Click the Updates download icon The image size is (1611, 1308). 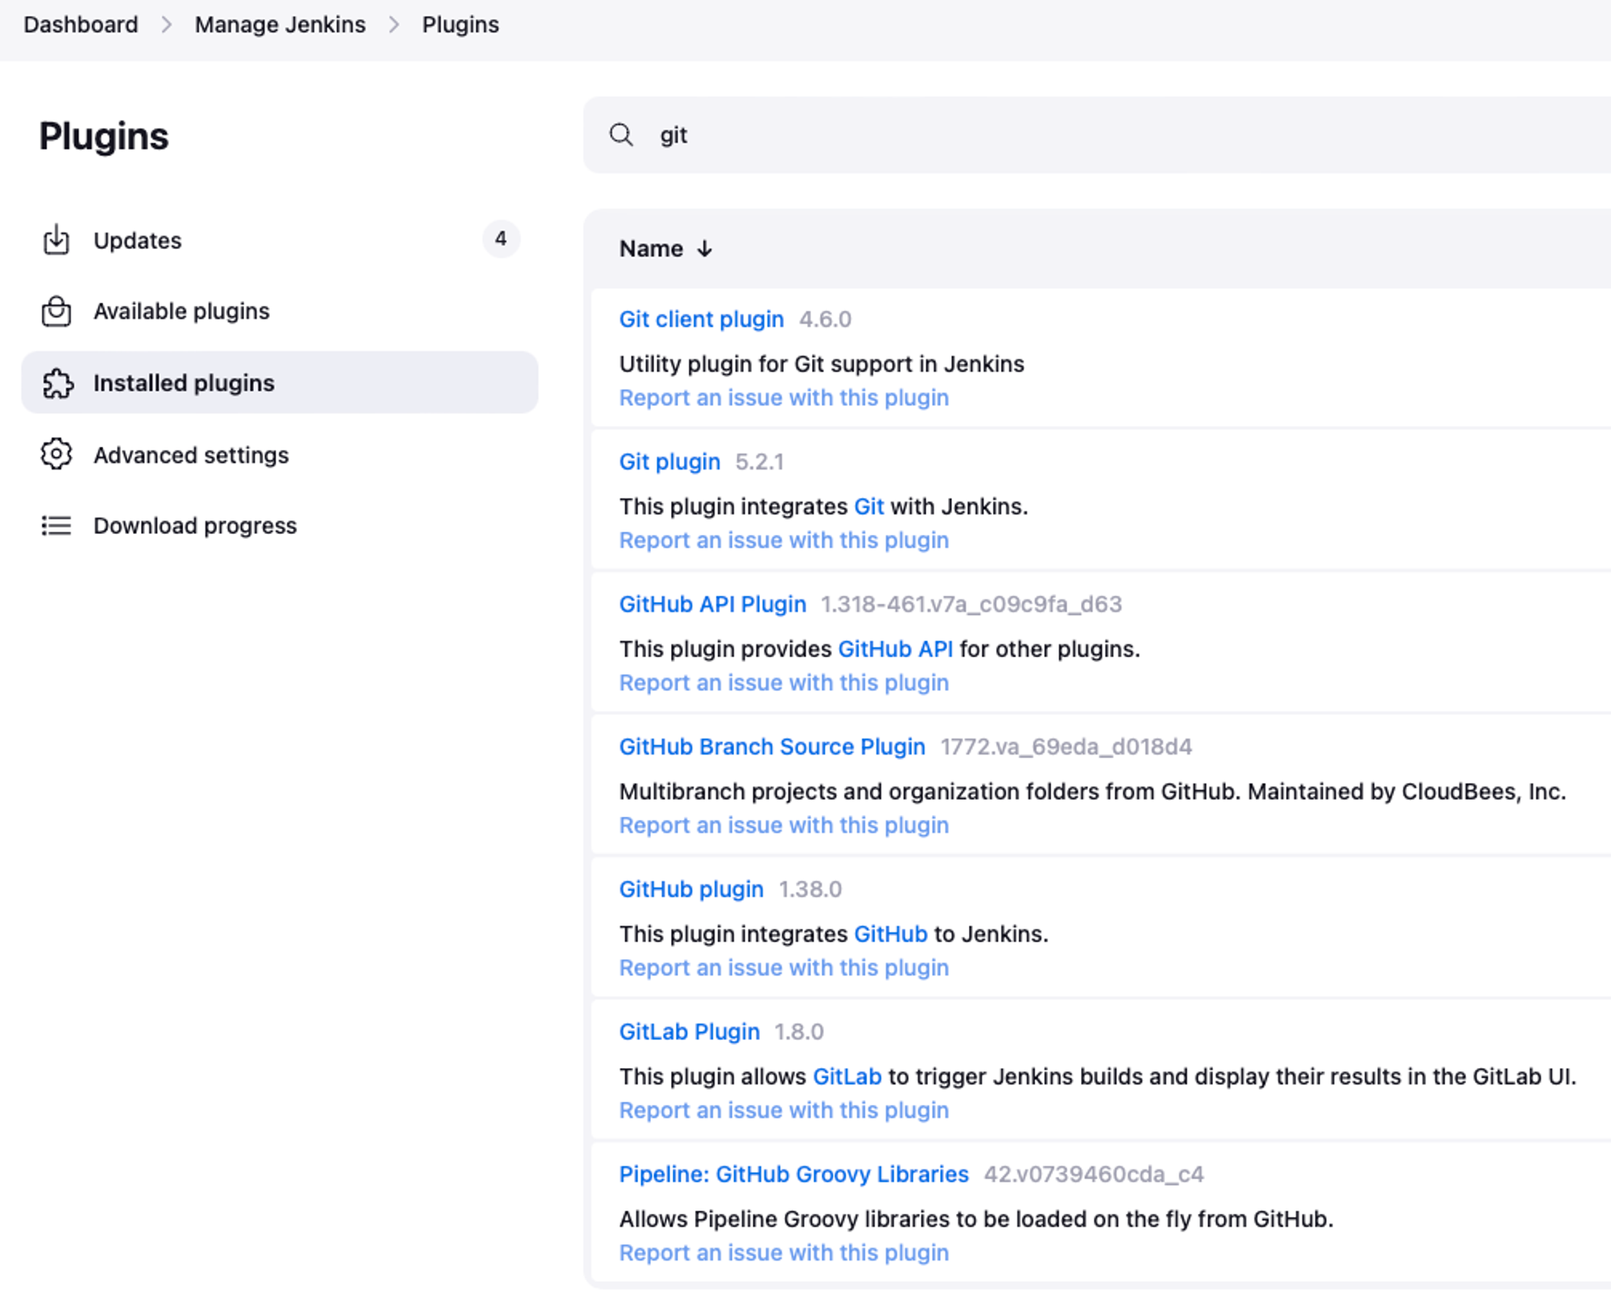pyautogui.click(x=56, y=240)
